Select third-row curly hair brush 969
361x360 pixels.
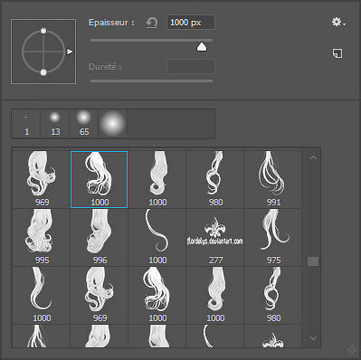click(100, 295)
